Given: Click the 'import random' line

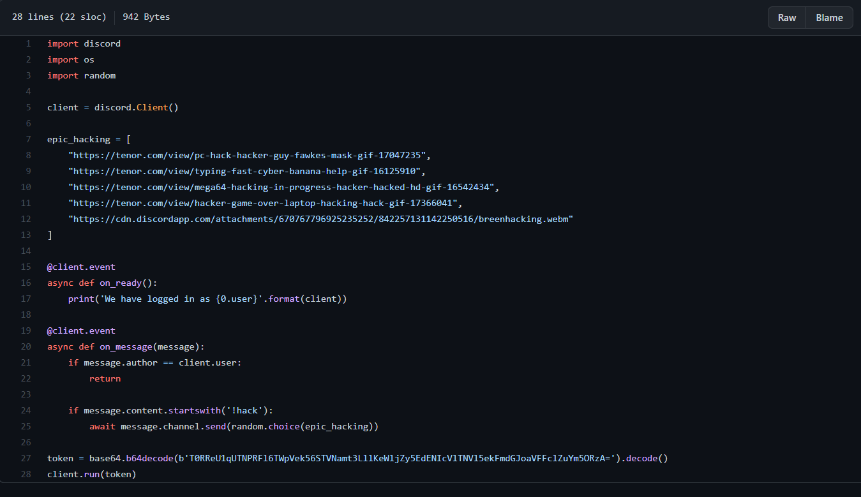Looking at the screenshot, I should tap(81, 75).
